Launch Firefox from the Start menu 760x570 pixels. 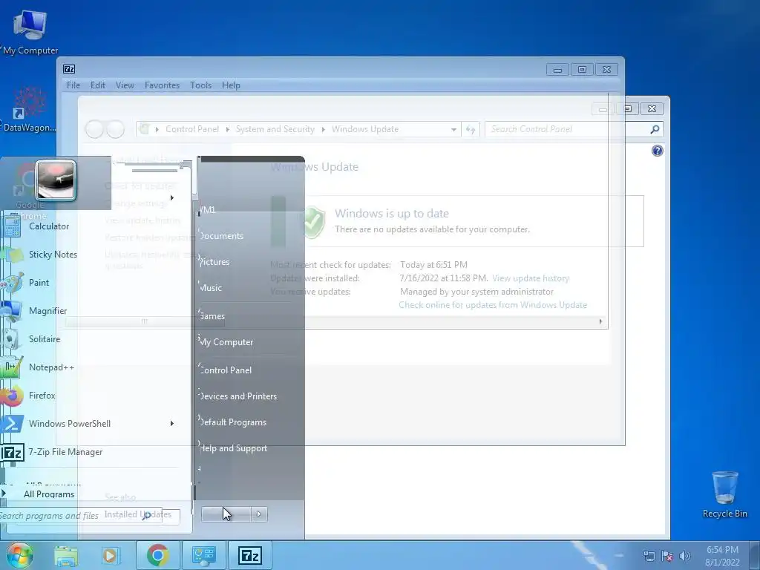pos(42,396)
